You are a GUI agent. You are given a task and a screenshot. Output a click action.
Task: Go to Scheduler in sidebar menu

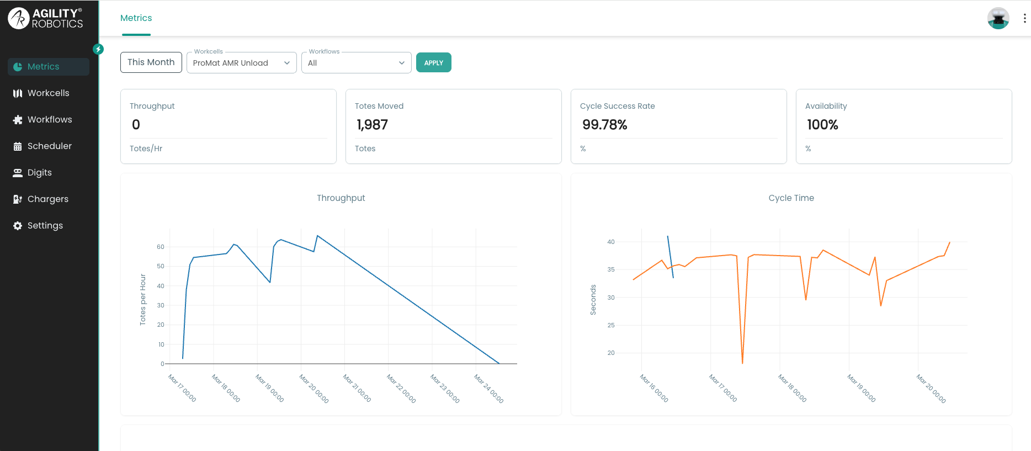point(49,146)
